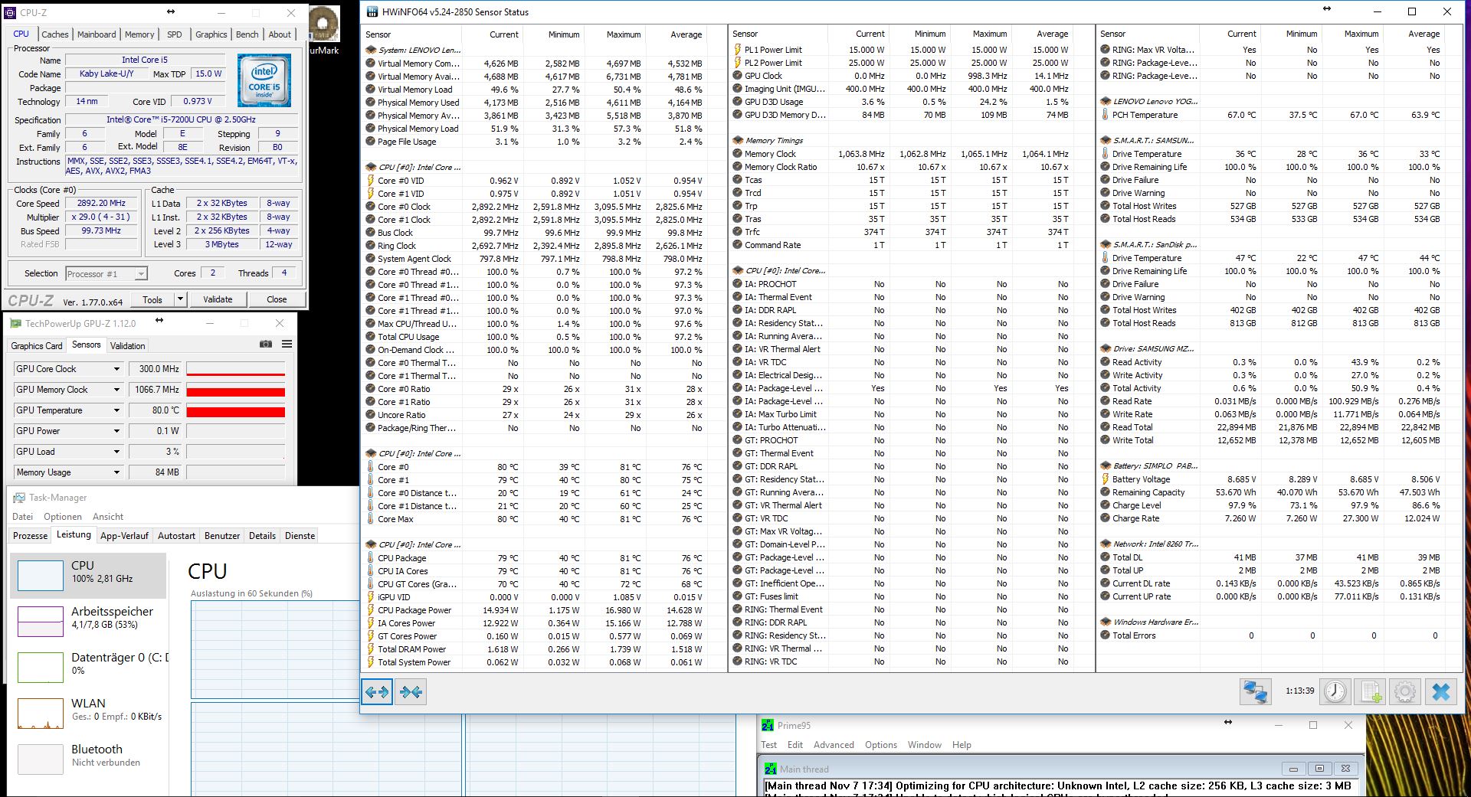
Task: Click HWiNFO64 title bar icon
Action: [372, 12]
